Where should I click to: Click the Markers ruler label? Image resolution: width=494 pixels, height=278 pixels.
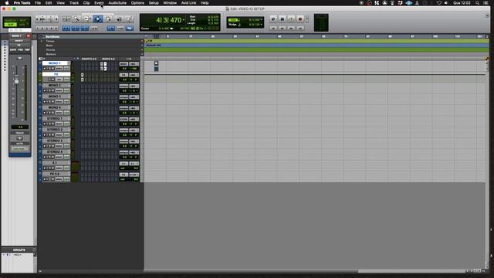click(51, 54)
